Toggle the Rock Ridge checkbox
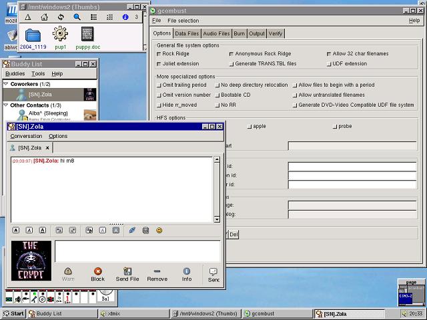This screenshot has height=320, width=427. [159, 54]
